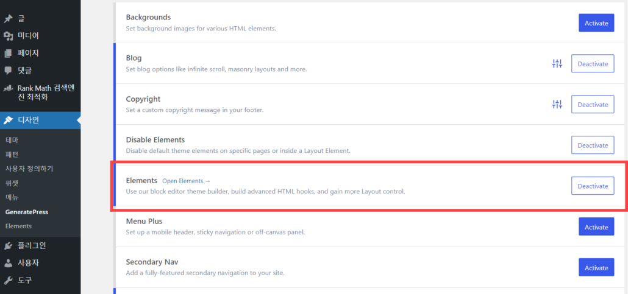Screen dimensions: 628x294
Task: Deactivate the Disable Elements module
Action: (593, 145)
